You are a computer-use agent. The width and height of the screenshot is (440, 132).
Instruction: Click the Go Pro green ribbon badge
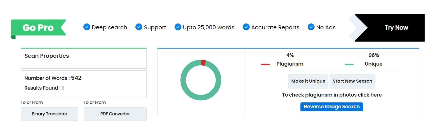pos(38,28)
